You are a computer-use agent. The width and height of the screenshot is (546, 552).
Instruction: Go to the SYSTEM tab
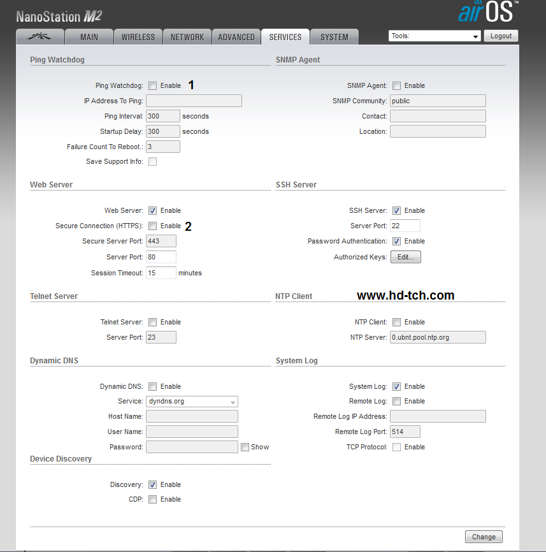[x=334, y=37]
